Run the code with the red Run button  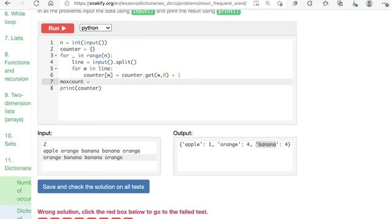point(57,29)
